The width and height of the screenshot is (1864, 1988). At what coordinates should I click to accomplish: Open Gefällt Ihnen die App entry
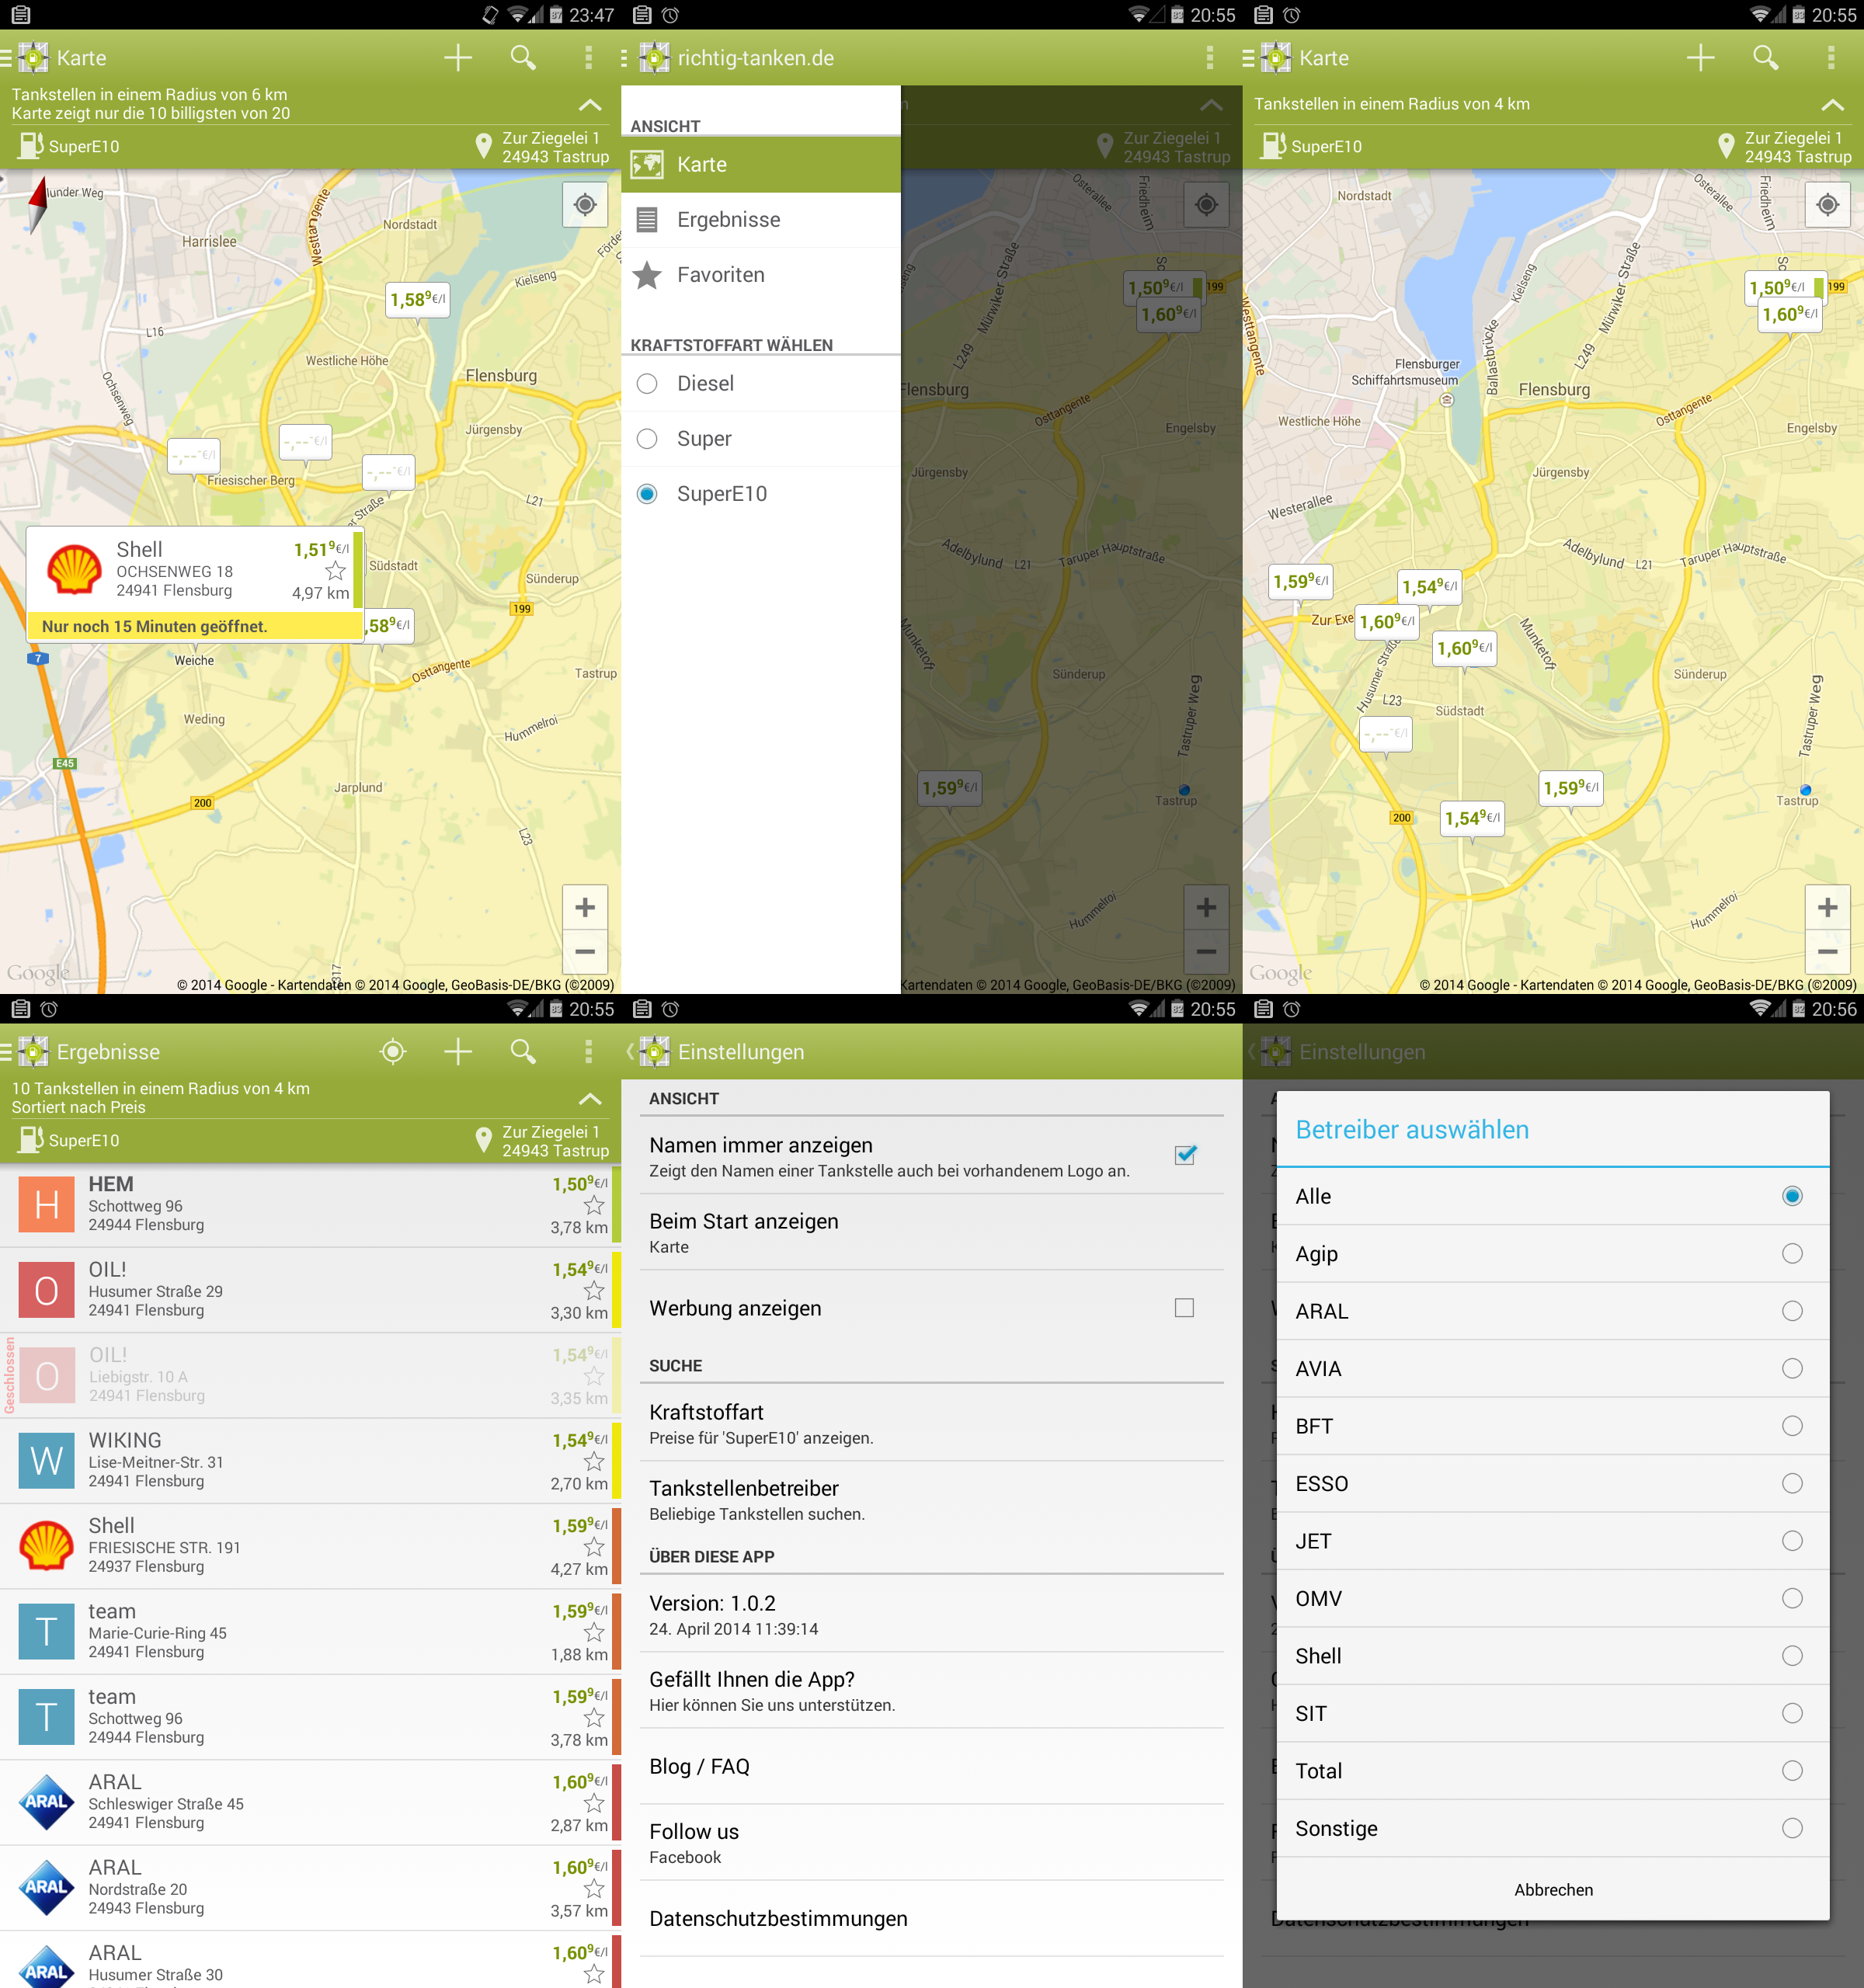pos(931,1690)
